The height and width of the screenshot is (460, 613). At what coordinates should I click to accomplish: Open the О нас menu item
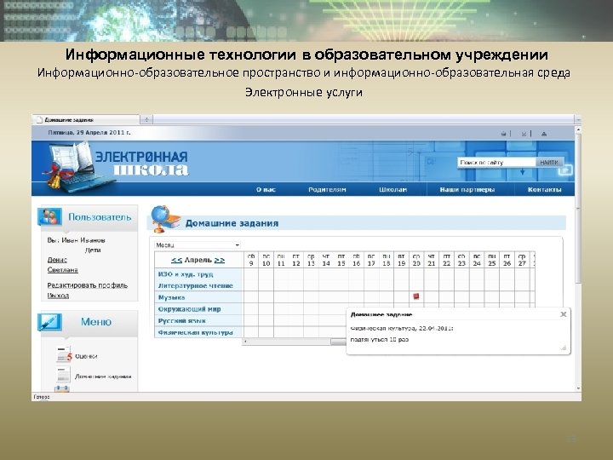click(266, 189)
